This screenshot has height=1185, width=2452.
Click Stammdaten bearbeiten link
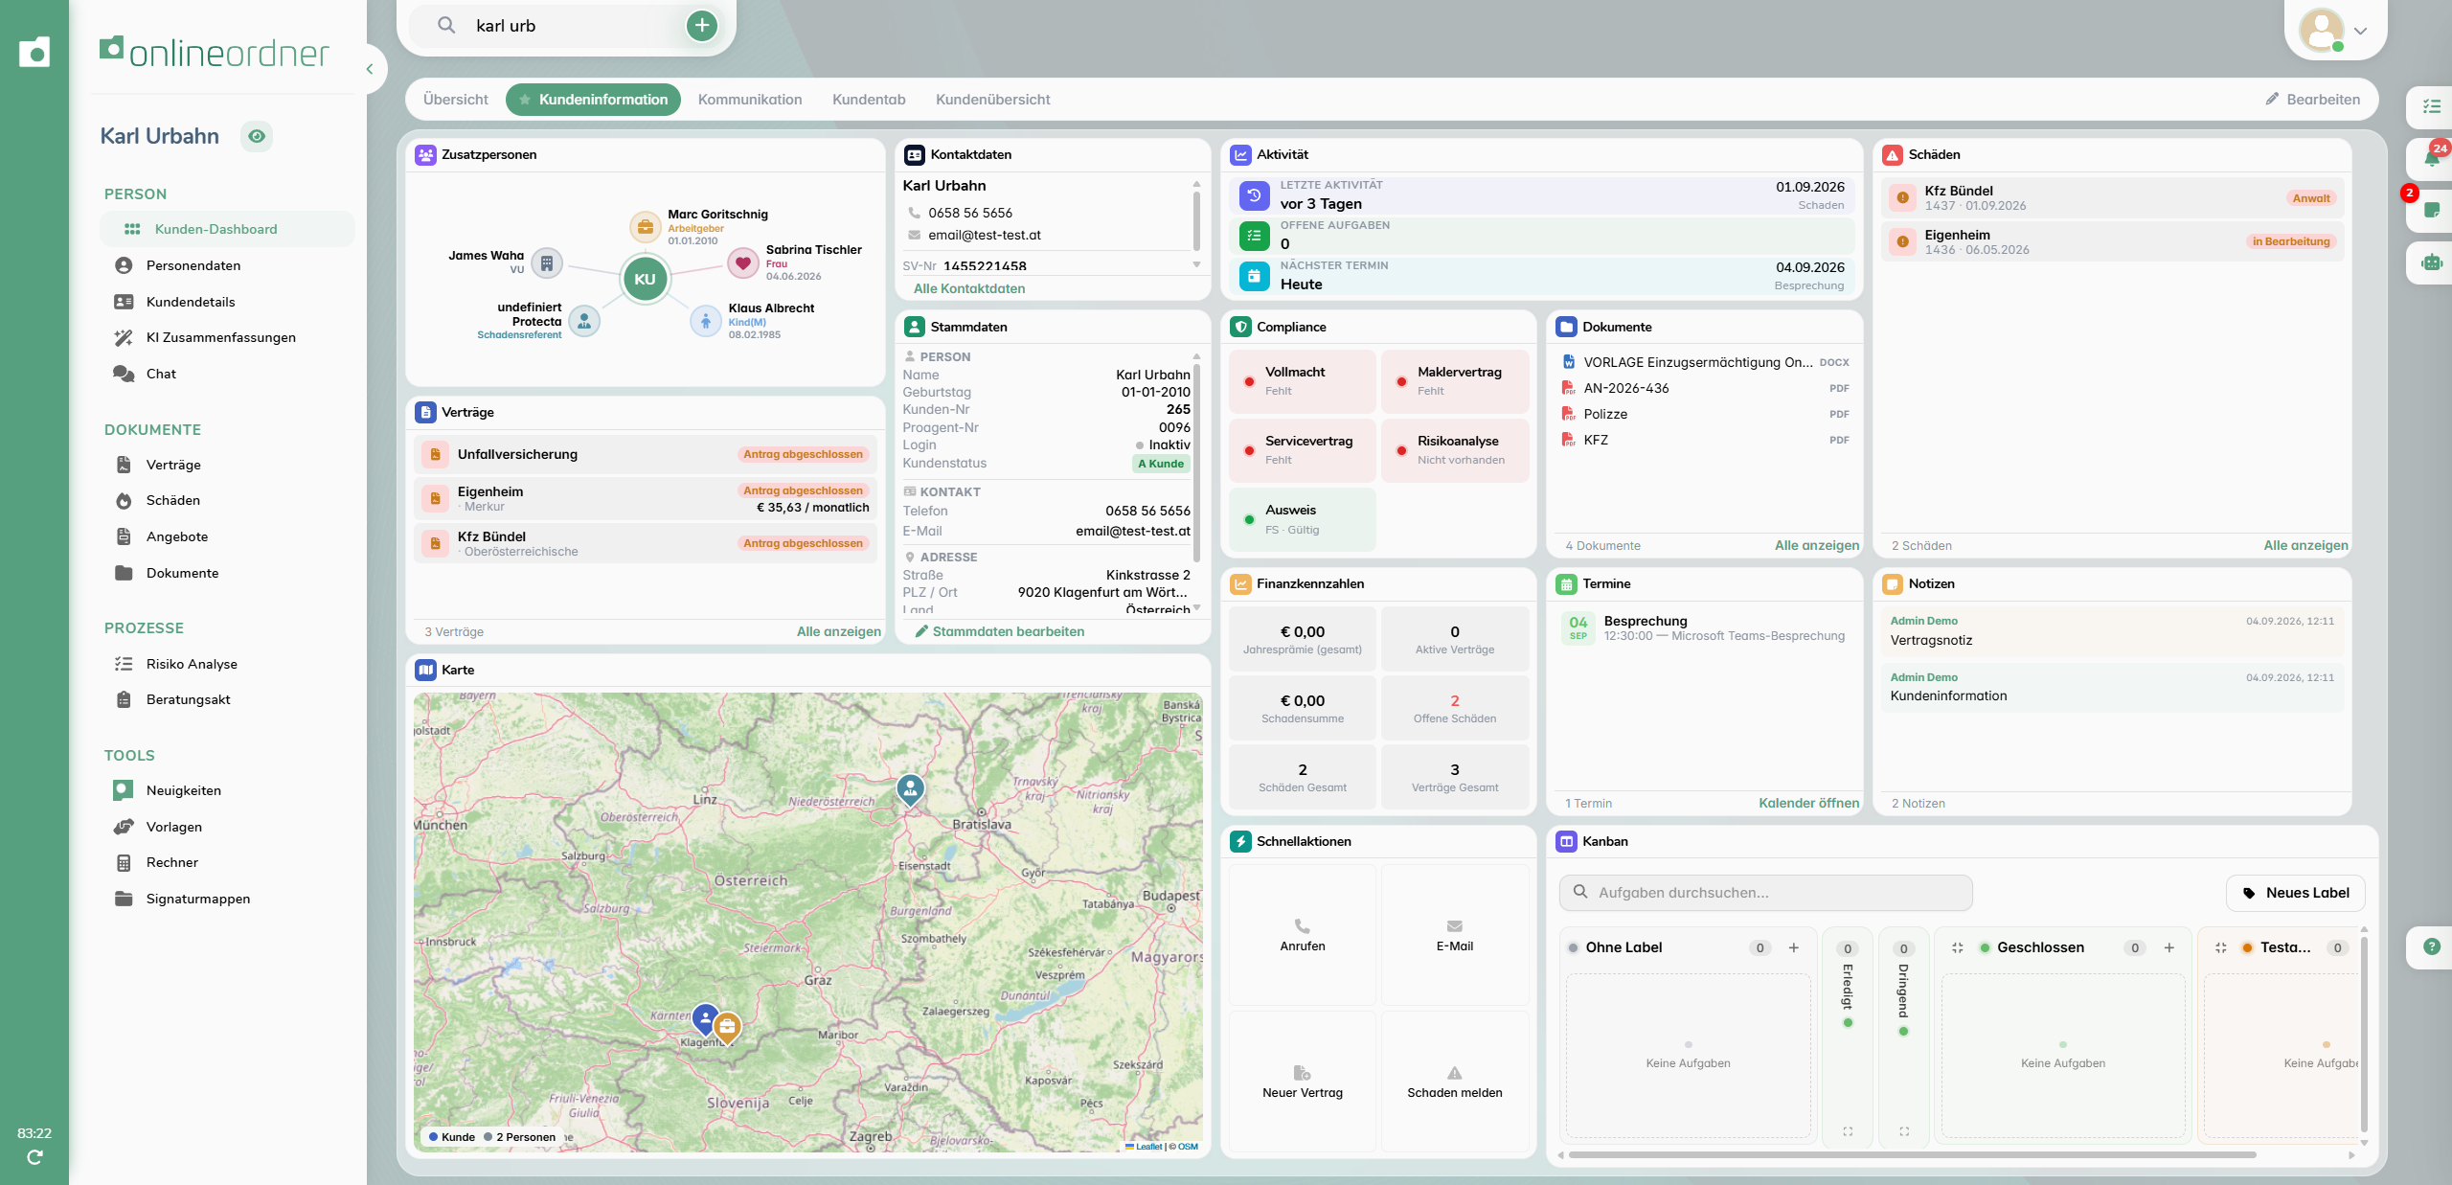coord(1000,631)
